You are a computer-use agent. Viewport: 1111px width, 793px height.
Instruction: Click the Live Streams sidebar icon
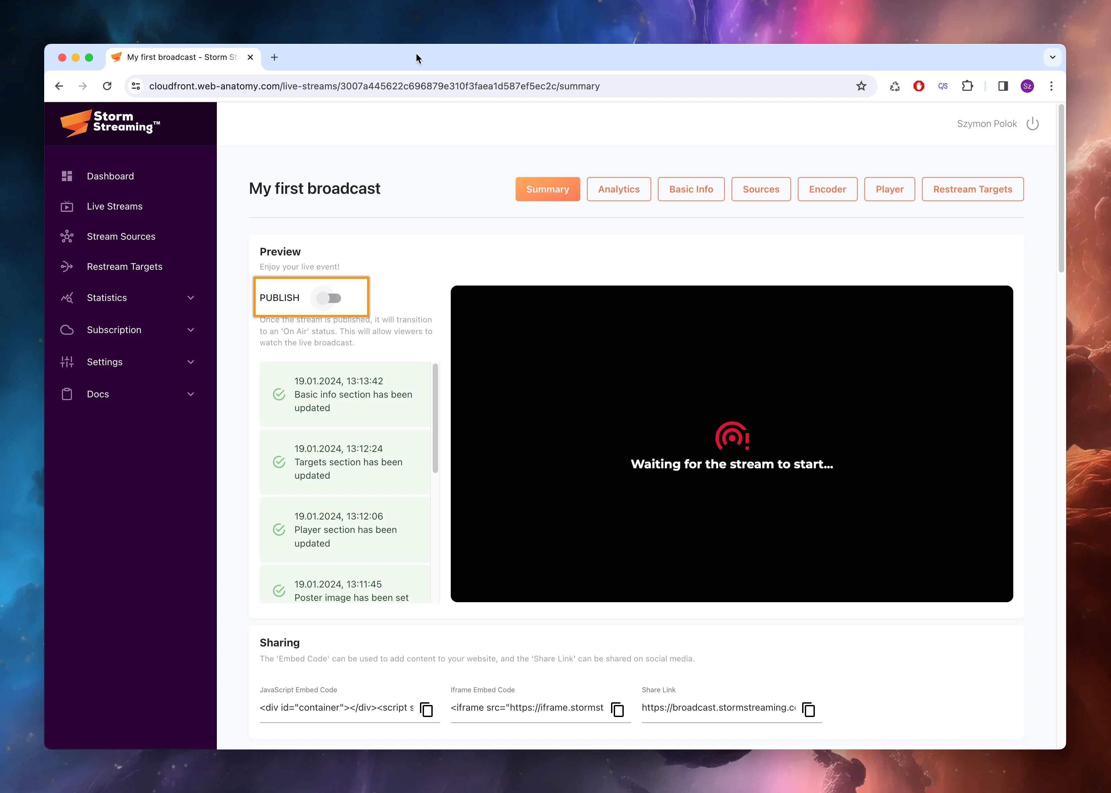click(67, 207)
